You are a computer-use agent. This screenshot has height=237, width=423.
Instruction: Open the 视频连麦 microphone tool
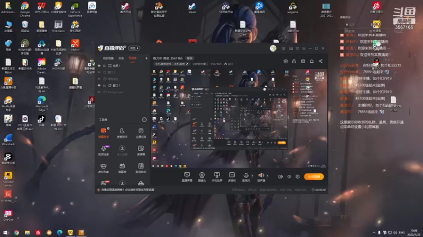103,151
